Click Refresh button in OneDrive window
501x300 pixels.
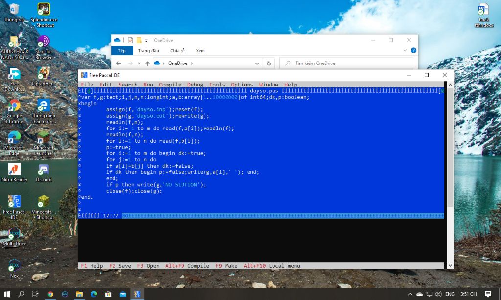point(269,63)
